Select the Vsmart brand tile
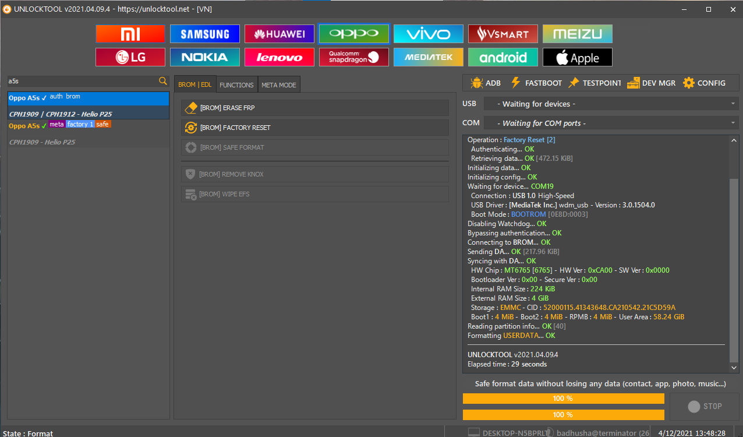 (503, 34)
